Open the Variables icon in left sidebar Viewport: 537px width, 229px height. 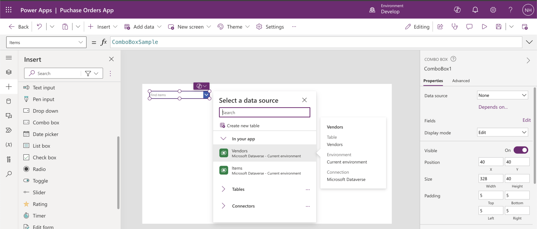pos(9,145)
